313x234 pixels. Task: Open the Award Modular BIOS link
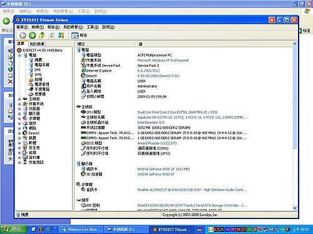point(157,143)
